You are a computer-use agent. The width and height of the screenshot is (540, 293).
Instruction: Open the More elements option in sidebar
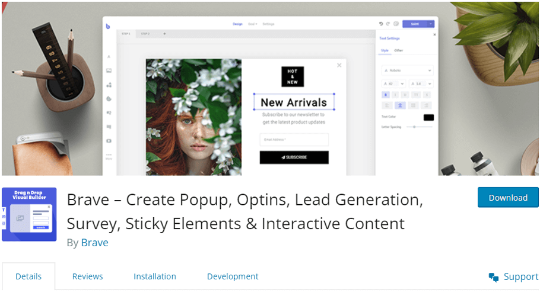[x=109, y=156]
